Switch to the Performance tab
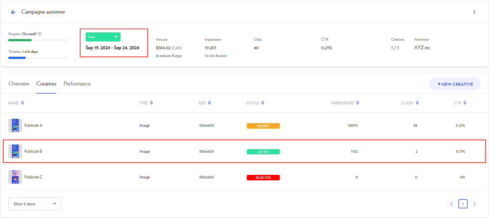Viewport: 489px width, 218px height. 77,84
